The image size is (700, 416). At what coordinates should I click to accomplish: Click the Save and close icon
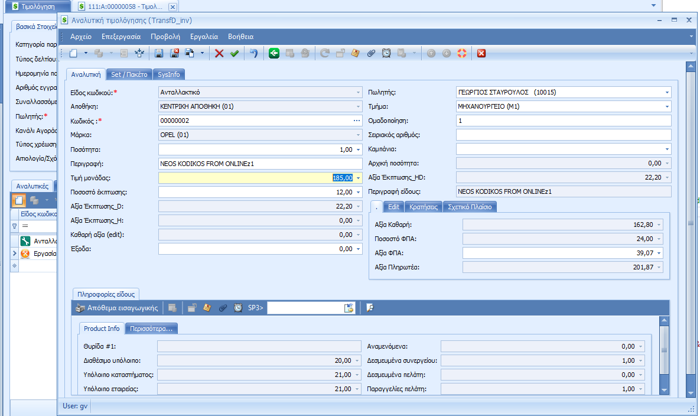pyautogui.click(x=174, y=53)
